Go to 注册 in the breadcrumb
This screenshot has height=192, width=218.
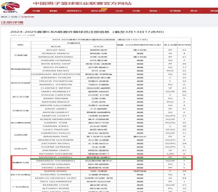[x=14, y=17]
